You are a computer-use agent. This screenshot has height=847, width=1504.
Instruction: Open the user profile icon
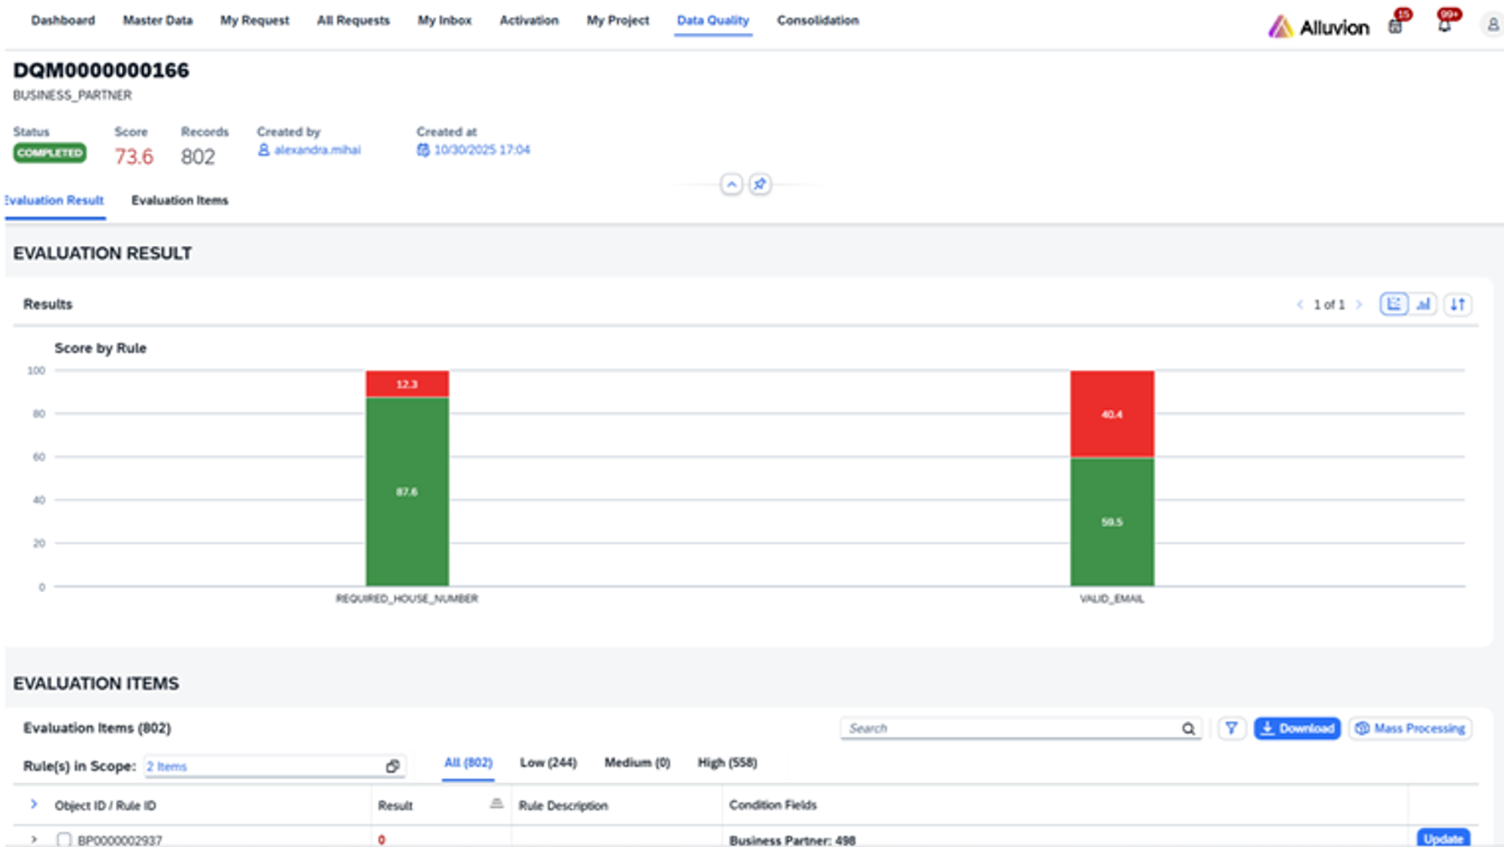tap(1493, 25)
